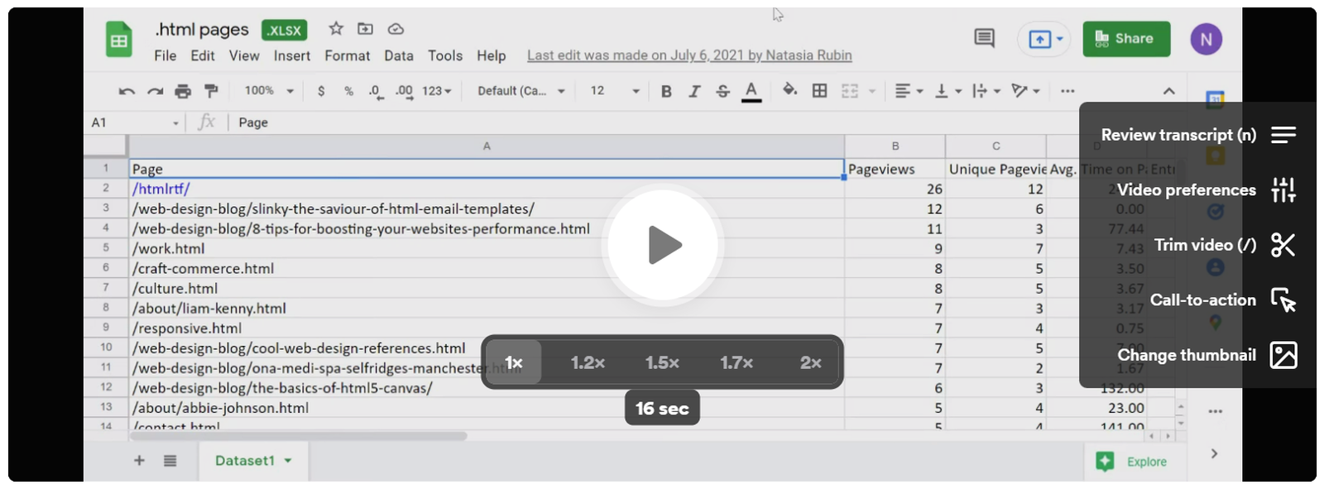Open Trim video scissors tool

[1283, 245]
